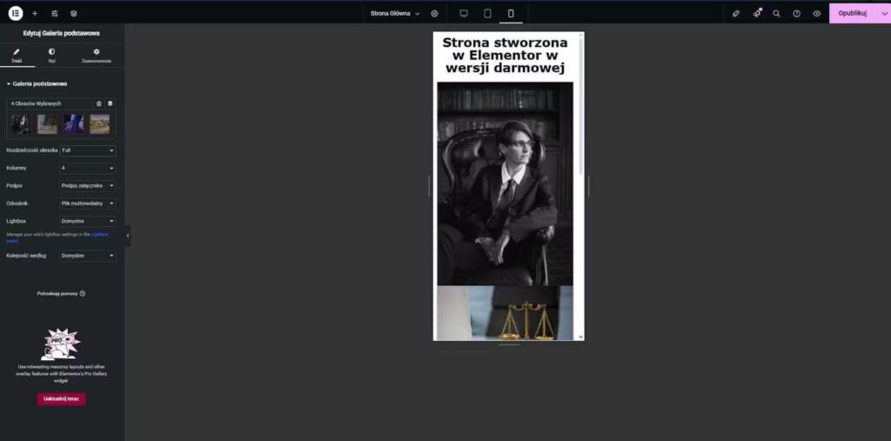891x441 pixels.
Task: Click the 4 Obrazów Wybranych label
Action: 36,104
